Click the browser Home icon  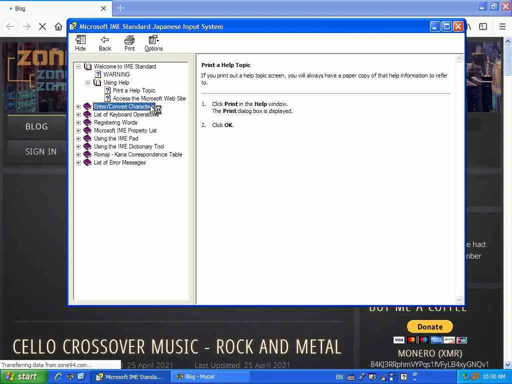[58, 26]
